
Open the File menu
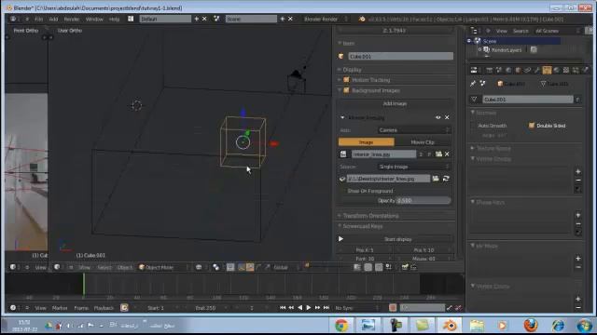tap(39, 19)
